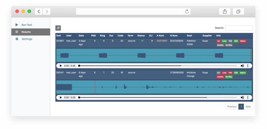Open Settings from the sidebar
This screenshot has width=267, height=129.
click(x=27, y=39)
